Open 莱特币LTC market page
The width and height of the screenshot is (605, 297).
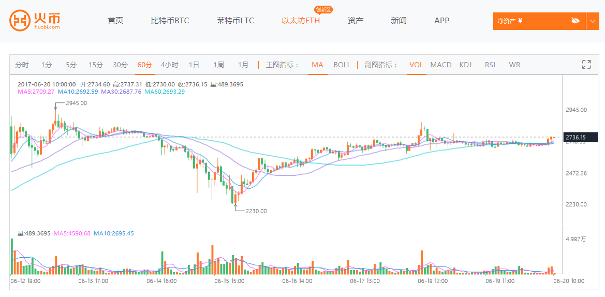[235, 21]
